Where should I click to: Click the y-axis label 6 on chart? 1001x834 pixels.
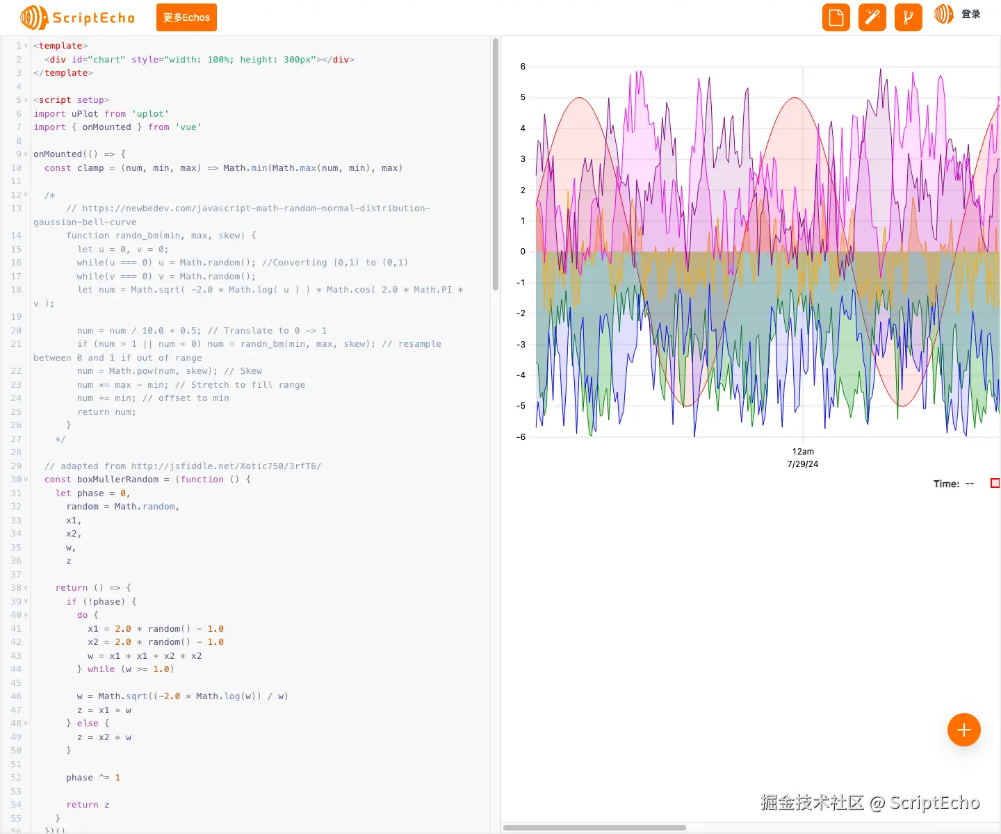[523, 67]
